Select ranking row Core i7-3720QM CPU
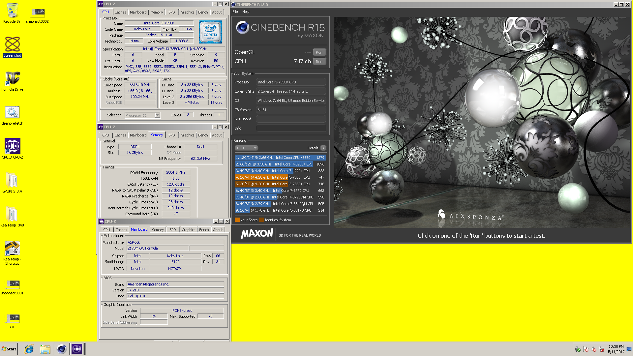 point(280,197)
